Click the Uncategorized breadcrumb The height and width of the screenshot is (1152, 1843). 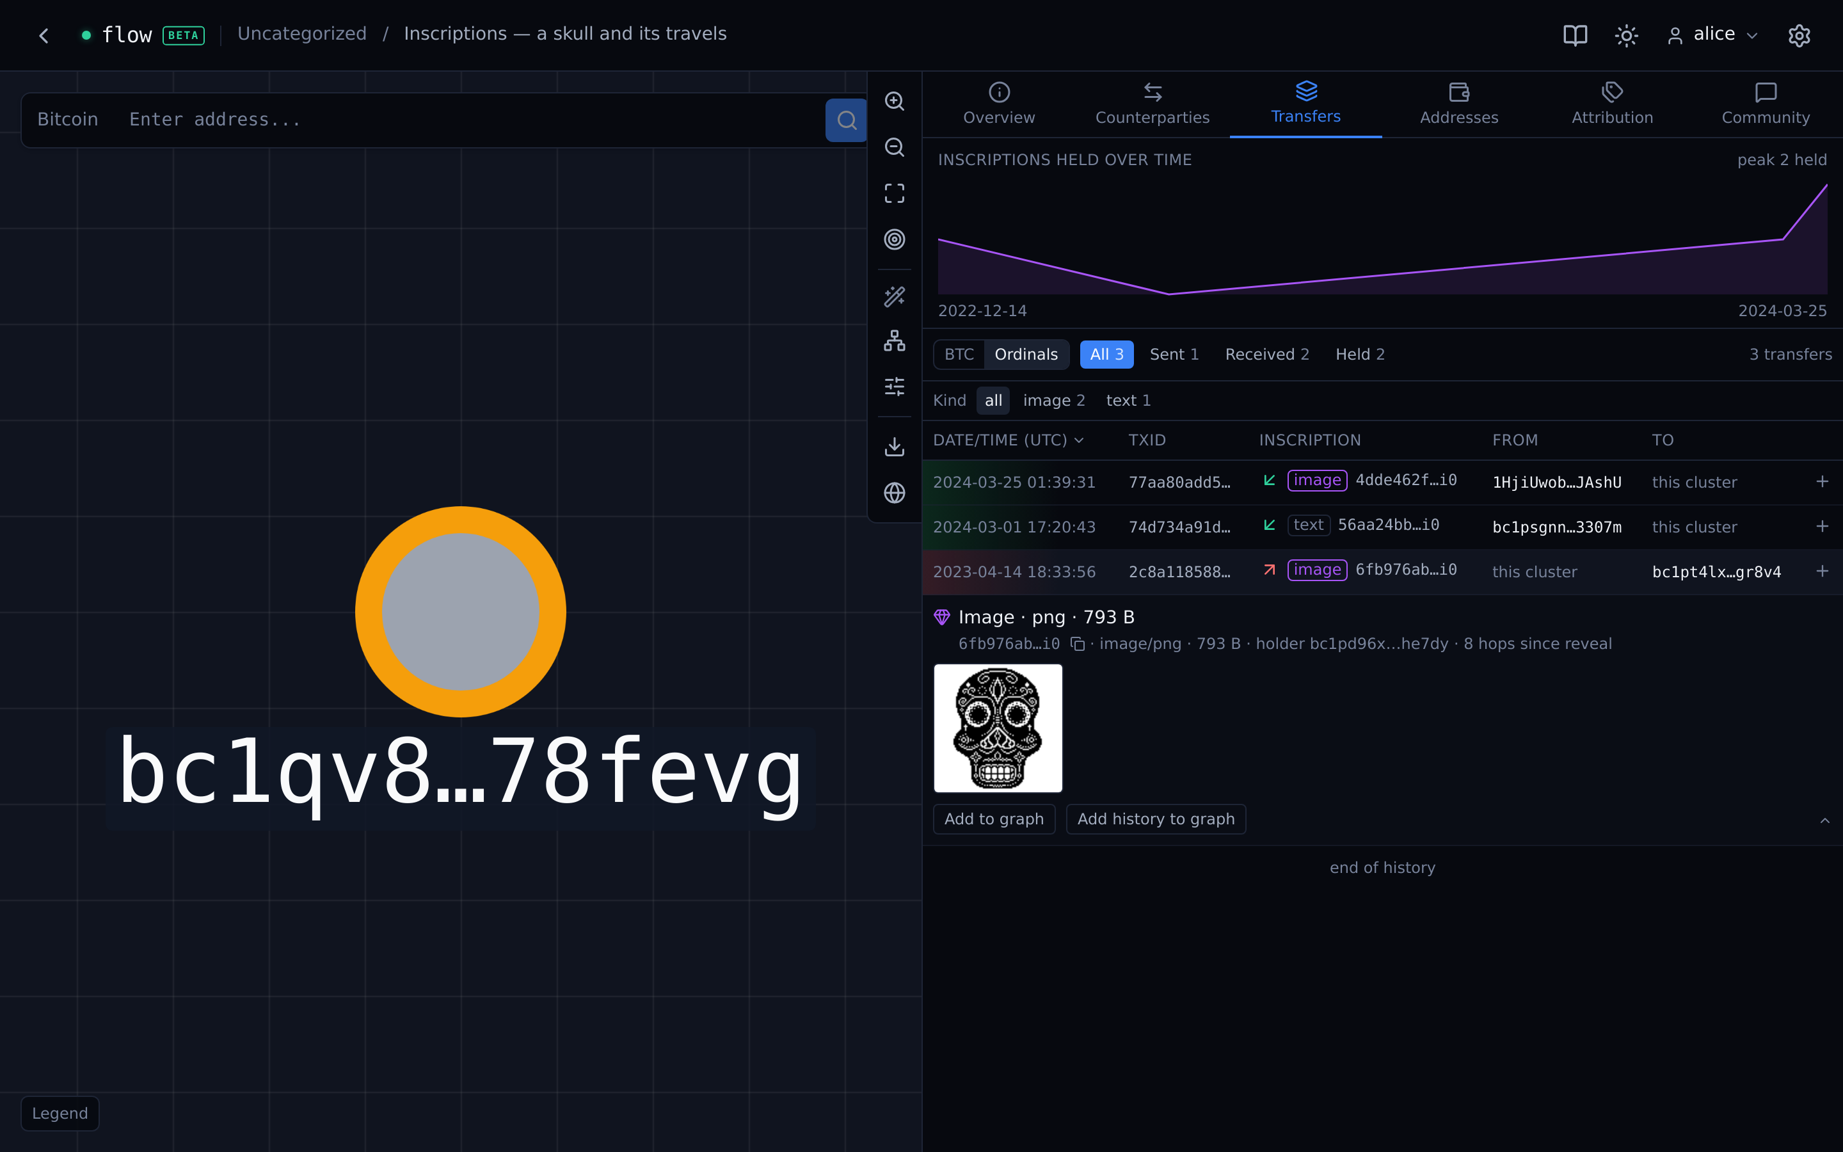click(x=301, y=35)
